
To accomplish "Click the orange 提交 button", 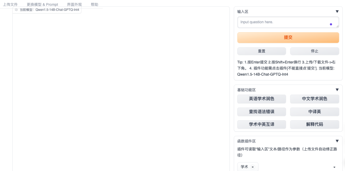I will point(288,38).
